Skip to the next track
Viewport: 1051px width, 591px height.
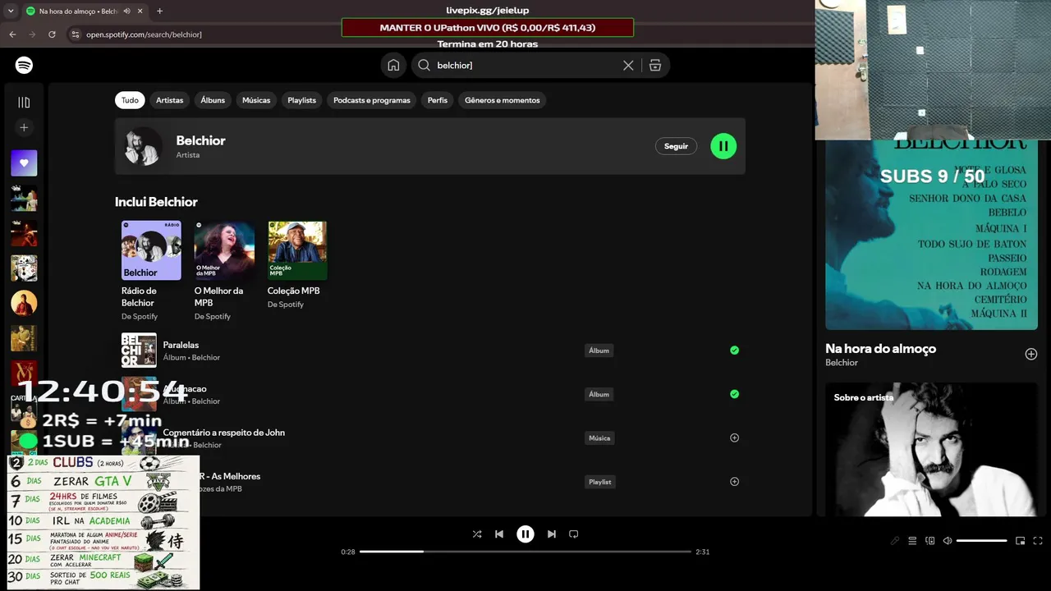click(552, 534)
